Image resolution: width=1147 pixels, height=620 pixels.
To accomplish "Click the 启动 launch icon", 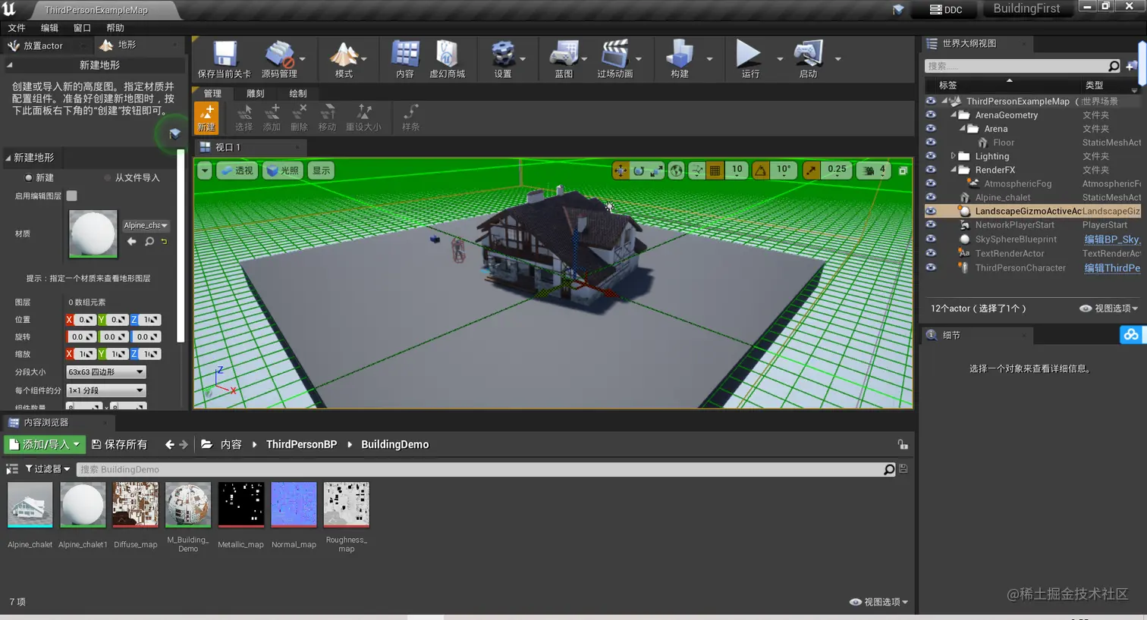I will pos(808,59).
